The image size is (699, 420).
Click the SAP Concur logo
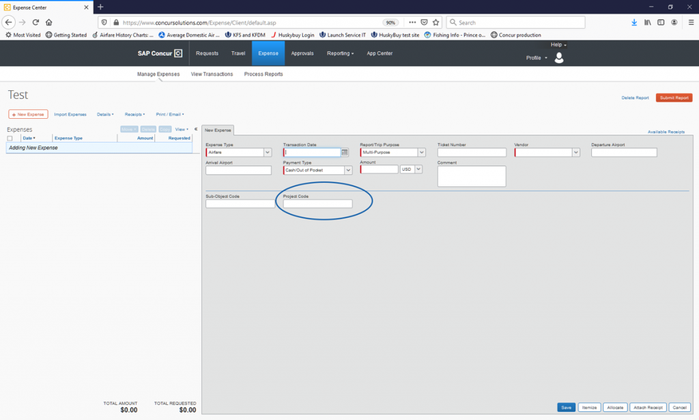click(x=160, y=53)
